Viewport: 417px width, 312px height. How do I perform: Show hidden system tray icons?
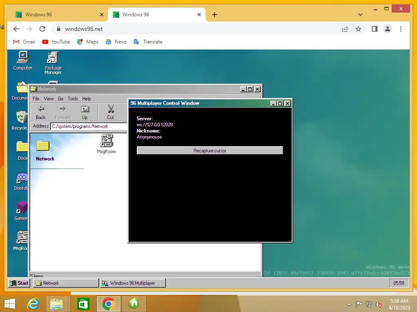(x=349, y=304)
